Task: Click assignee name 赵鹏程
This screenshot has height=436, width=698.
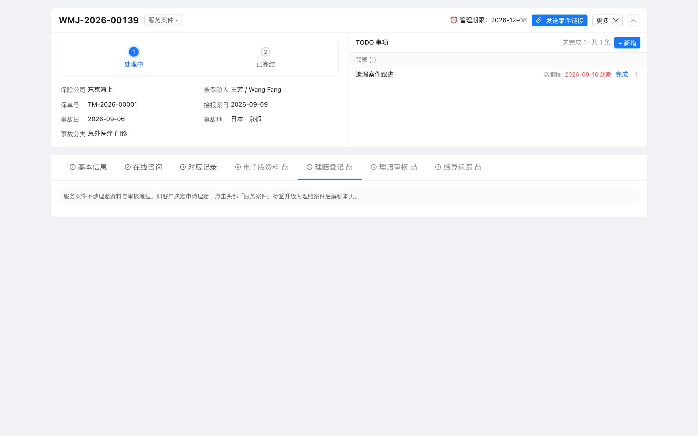Action: [552, 75]
